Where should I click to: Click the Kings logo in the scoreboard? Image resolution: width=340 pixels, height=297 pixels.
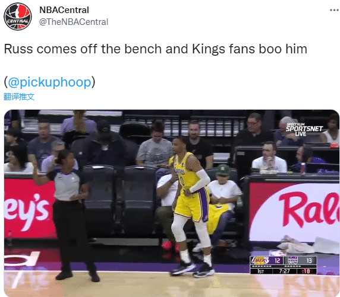292,260
